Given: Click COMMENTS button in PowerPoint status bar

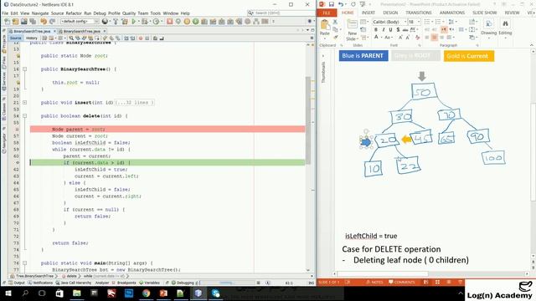Looking at the screenshot, I should point(402,283).
